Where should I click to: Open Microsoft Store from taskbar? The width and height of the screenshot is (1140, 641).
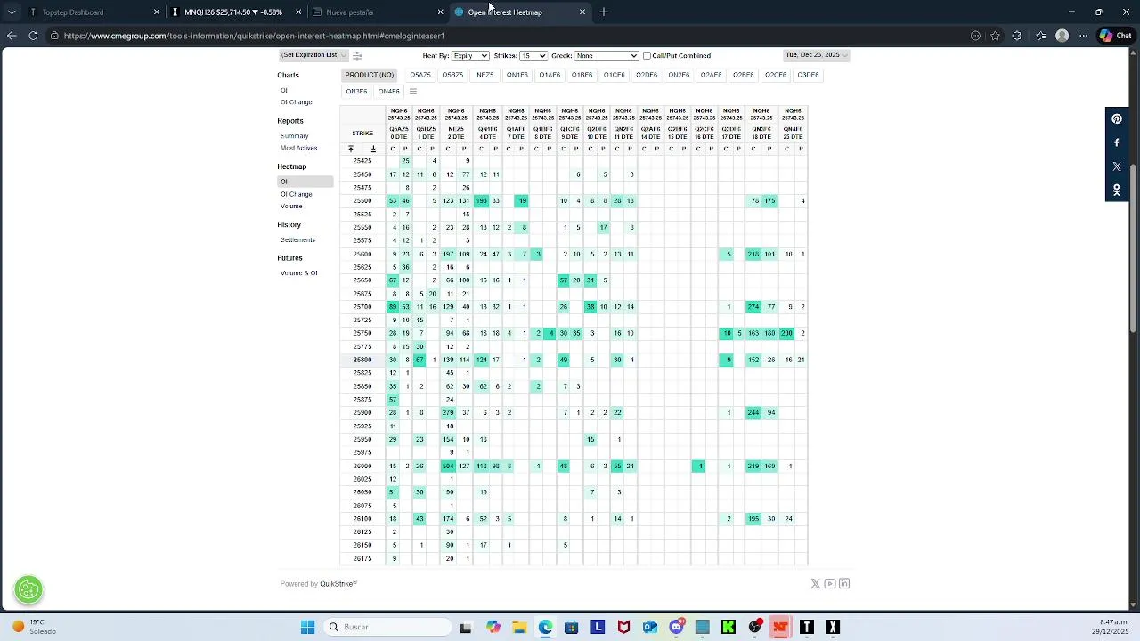pos(571,627)
